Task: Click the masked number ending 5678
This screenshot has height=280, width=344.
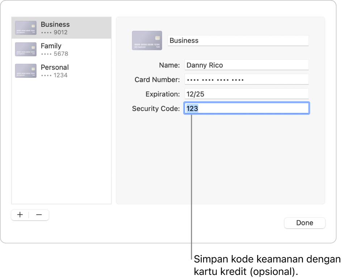Action: click(x=55, y=54)
